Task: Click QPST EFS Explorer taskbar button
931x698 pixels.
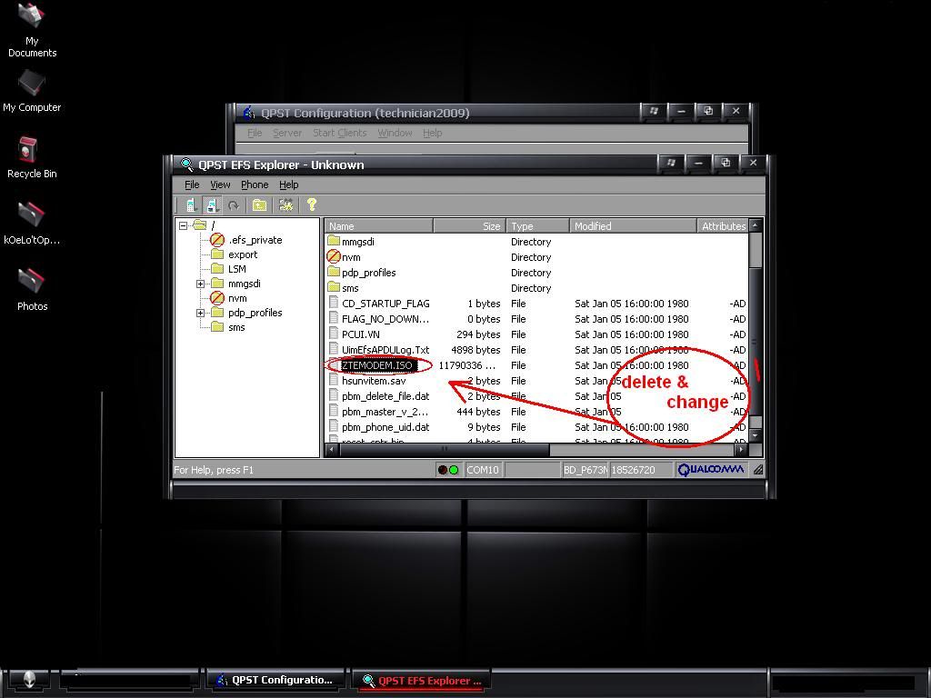Action: [x=424, y=681]
